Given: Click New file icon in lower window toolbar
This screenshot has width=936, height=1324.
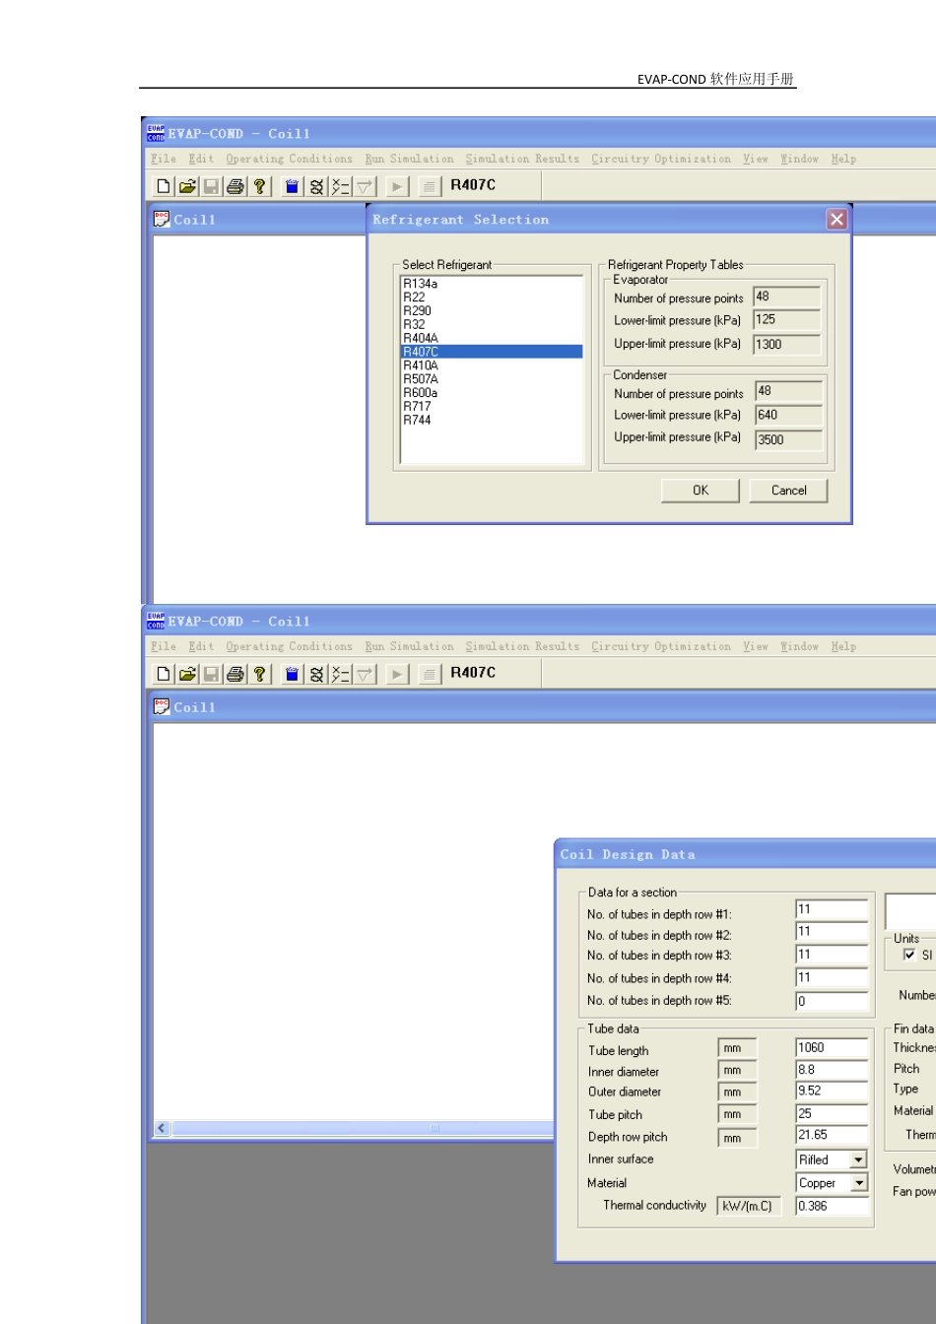Looking at the screenshot, I should point(164,674).
